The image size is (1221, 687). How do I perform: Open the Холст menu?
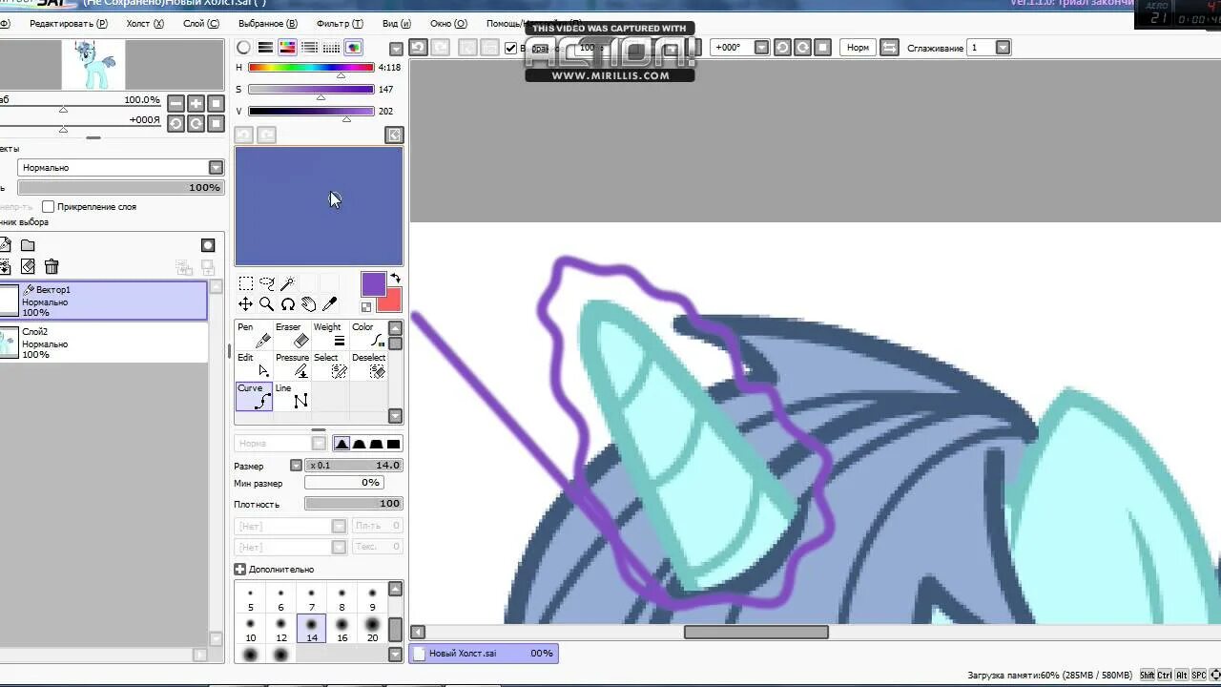click(145, 23)
